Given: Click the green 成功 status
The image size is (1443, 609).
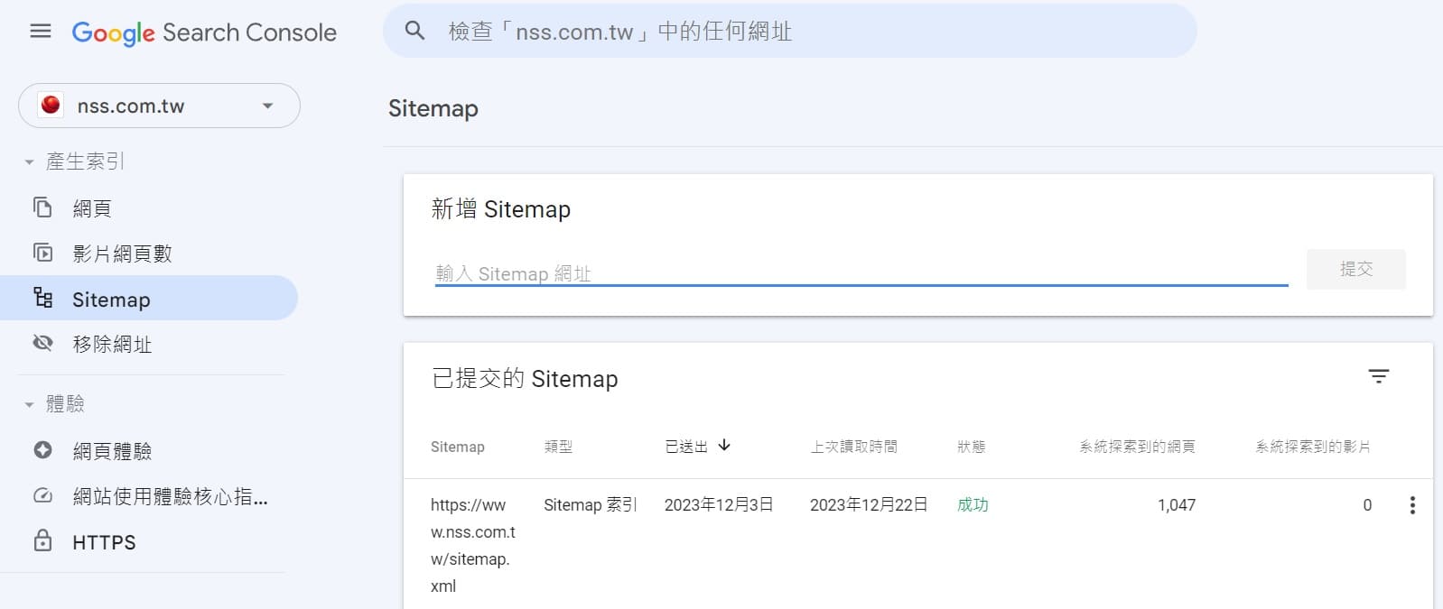Looking at the screenshot, I should coord(973,505).
